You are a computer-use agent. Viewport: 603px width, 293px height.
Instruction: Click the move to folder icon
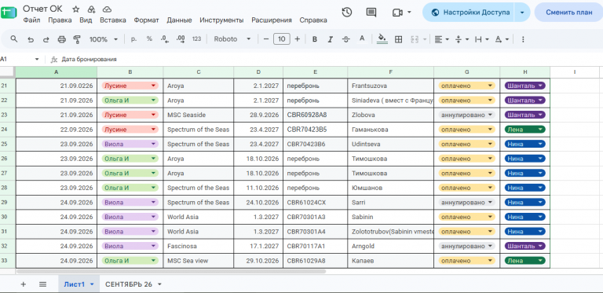coord(92,9)
